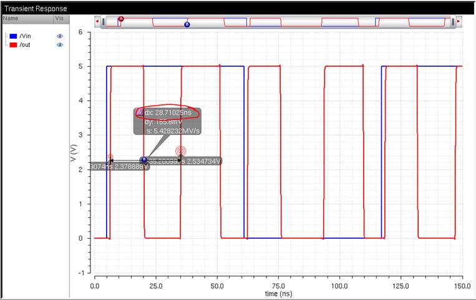This screenshot has height=300, width=476.
Task: Click the Vis column header
Action: tap(60, 19)
